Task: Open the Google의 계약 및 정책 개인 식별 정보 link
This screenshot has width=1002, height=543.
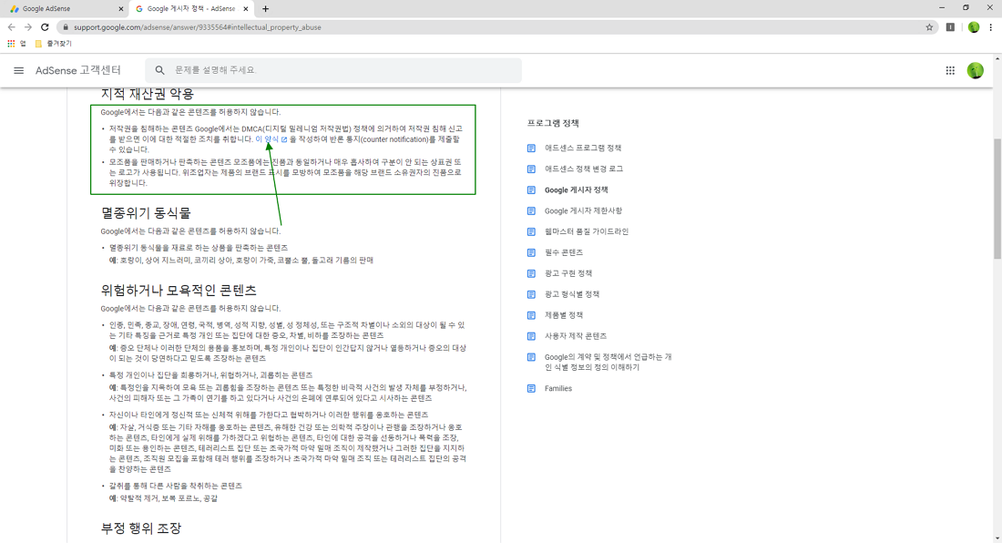Action: pos(608,363)
